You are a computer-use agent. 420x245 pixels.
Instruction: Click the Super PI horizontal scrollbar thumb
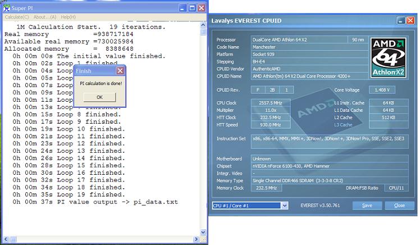coord(13,239)
